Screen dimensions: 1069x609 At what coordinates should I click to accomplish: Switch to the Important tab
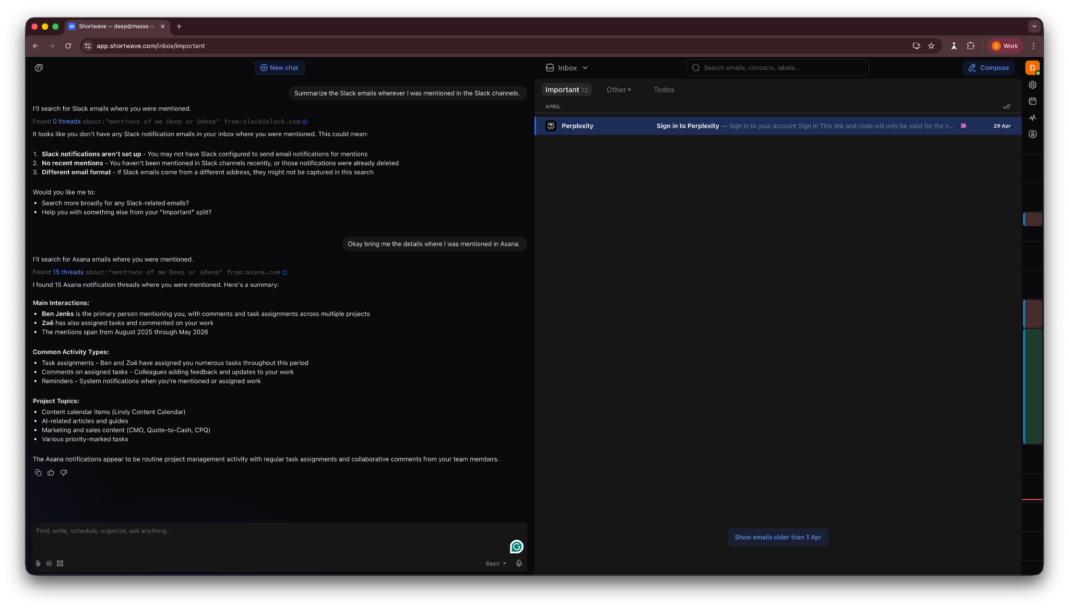pyautogui.click(x=566, y=90)
